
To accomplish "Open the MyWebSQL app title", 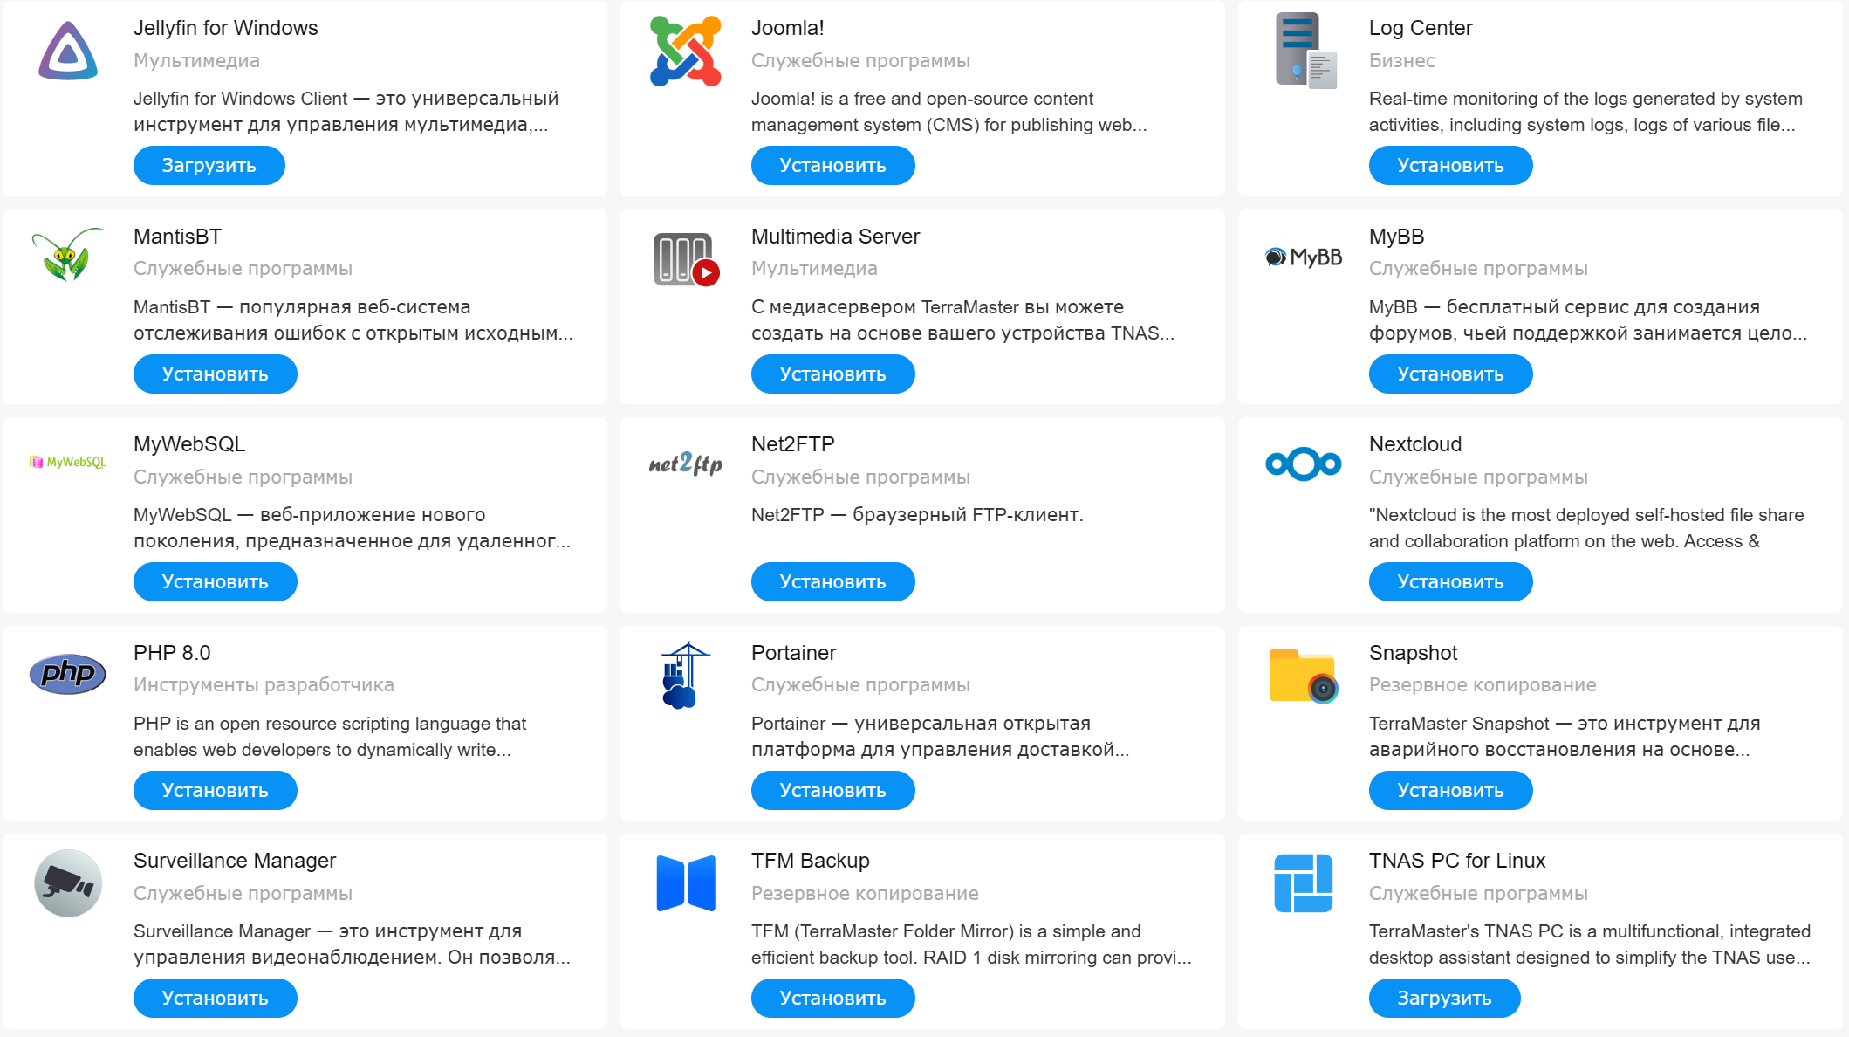I will (189, 444).
